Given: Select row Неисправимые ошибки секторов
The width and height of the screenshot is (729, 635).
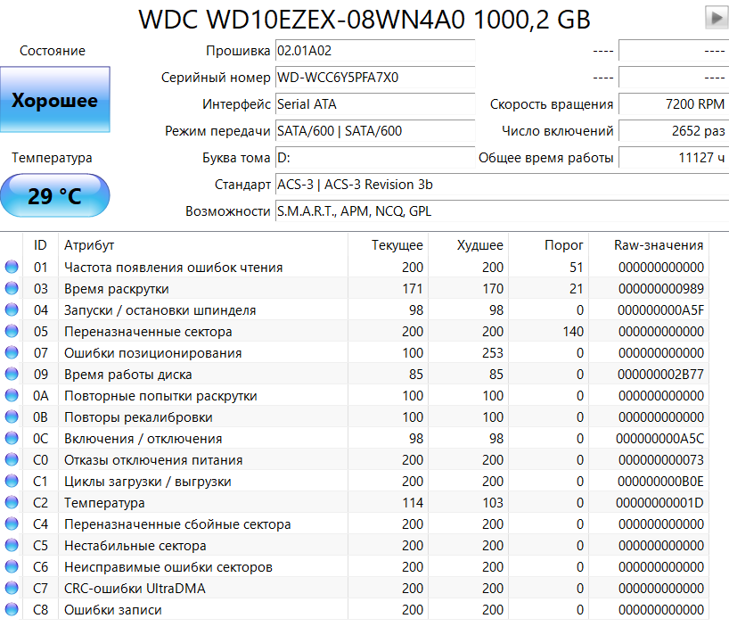Looking at the screenshot, I should pyautogui.click(x=355, y=566).
